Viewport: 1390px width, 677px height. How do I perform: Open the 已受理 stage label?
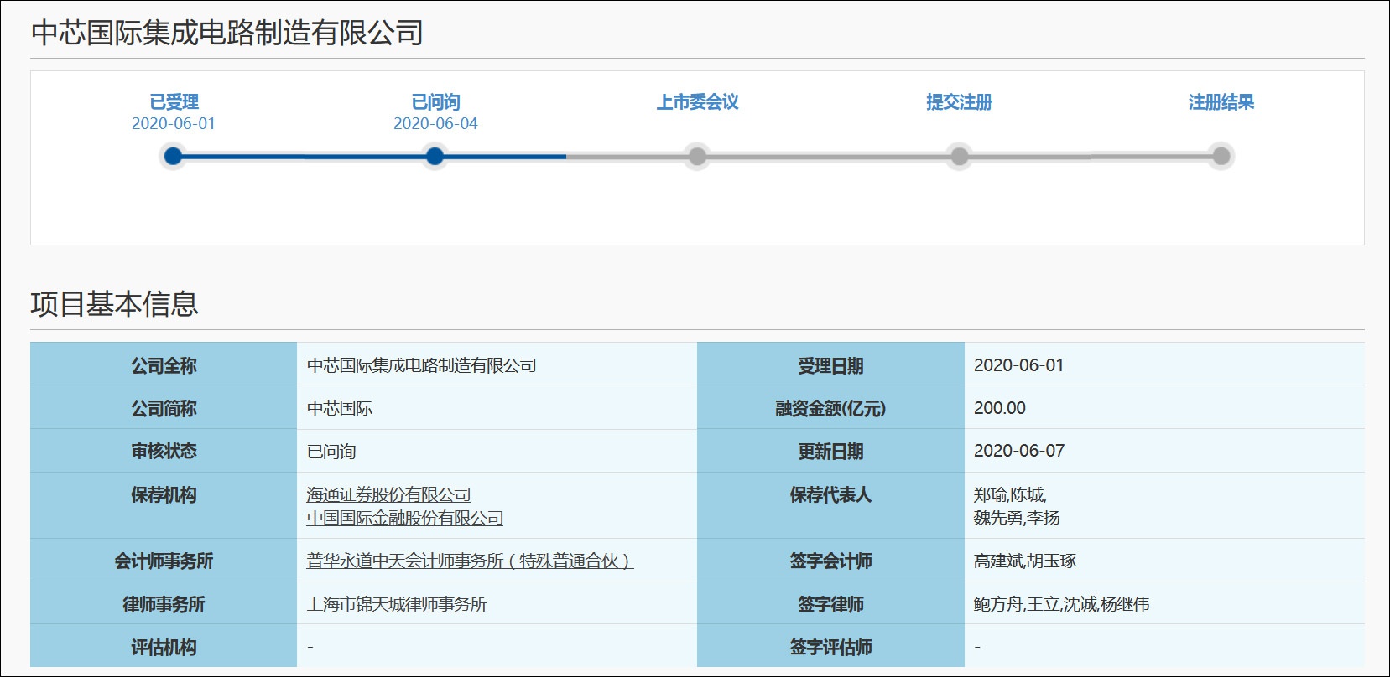click(174, 102)
